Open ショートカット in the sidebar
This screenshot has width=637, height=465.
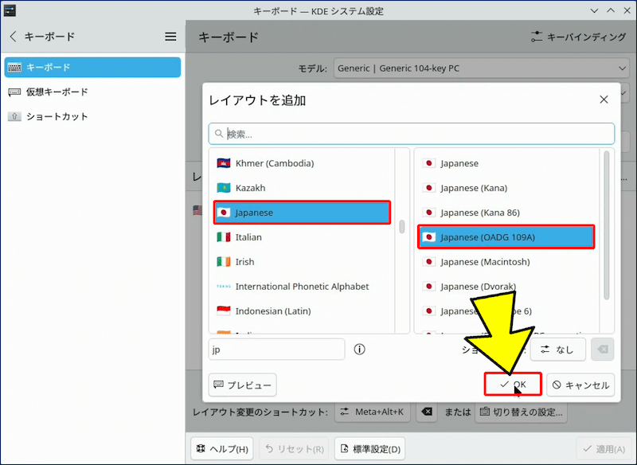tap(57, 116)
